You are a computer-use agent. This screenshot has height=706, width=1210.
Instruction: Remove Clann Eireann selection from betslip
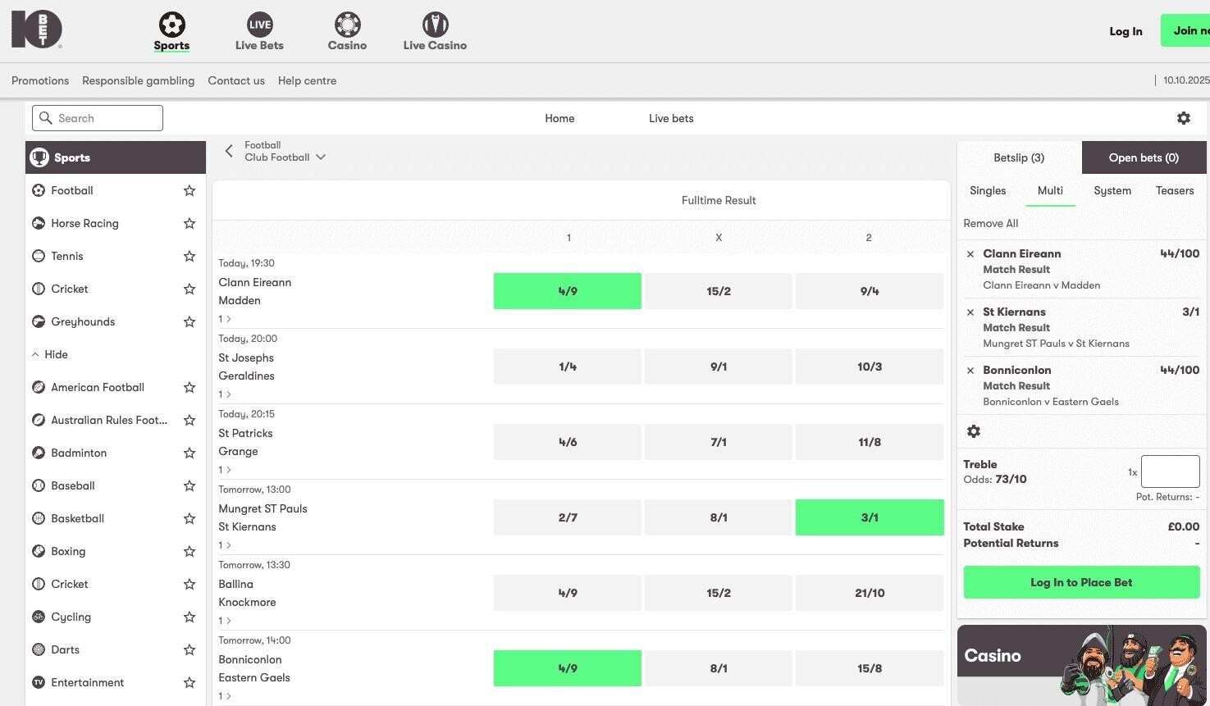[x=970, y=254]
